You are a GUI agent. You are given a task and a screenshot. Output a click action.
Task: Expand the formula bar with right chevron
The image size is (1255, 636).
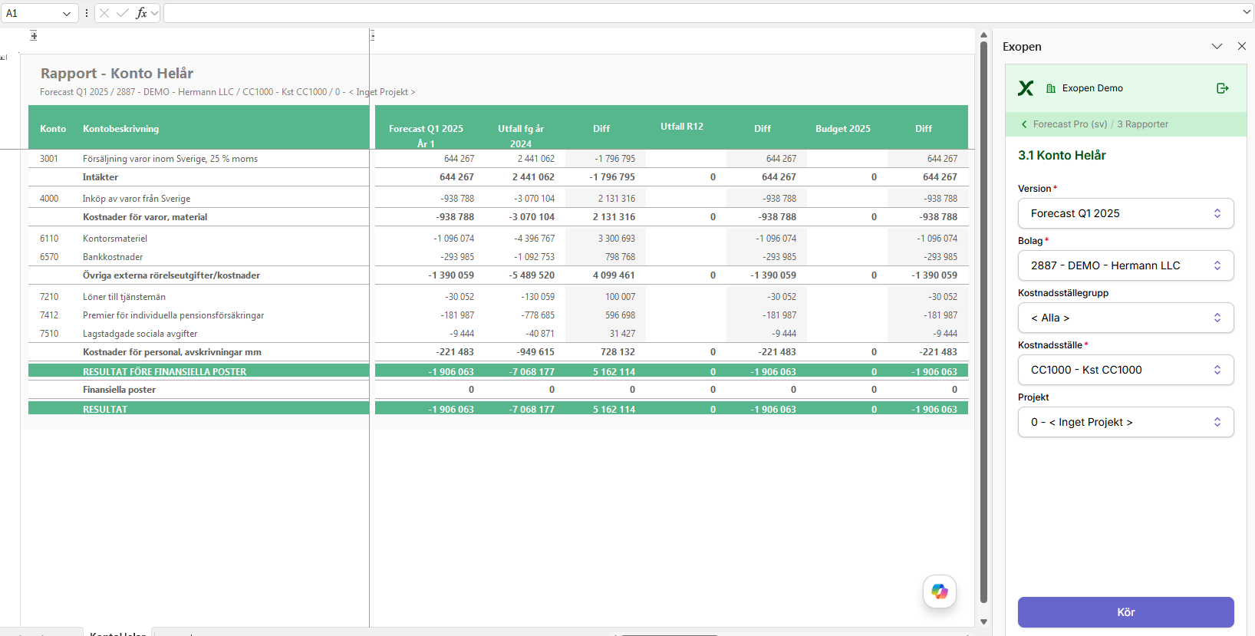(1247, 12)
